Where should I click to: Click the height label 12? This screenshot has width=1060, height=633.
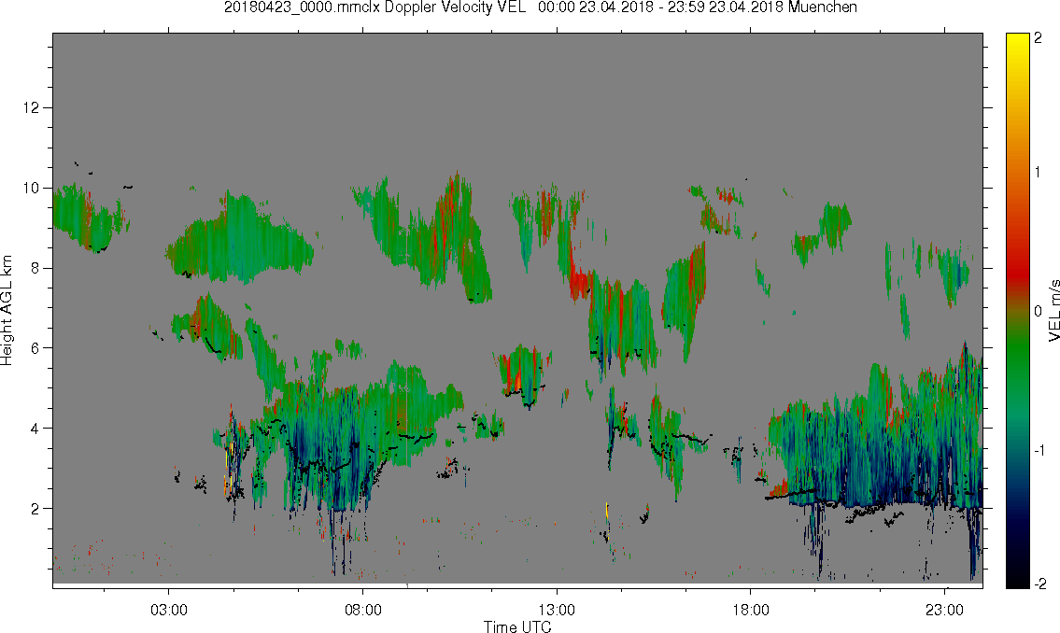31,107
